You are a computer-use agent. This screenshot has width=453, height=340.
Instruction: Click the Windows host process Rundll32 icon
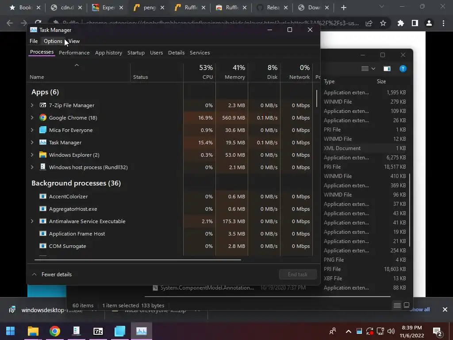click(x=43, y=167)
